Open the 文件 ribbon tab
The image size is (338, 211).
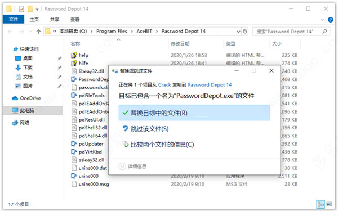pos(14,19)
